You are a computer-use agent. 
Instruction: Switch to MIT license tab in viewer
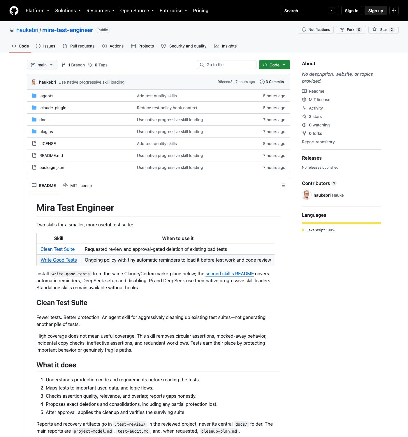pos(77,186)
